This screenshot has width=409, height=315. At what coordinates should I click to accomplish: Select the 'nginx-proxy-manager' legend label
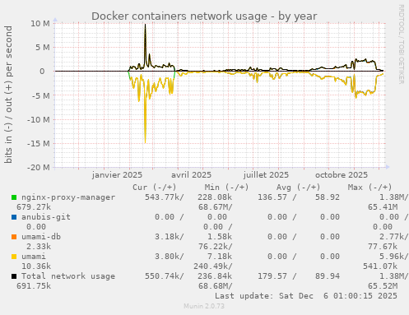(68, 197)
